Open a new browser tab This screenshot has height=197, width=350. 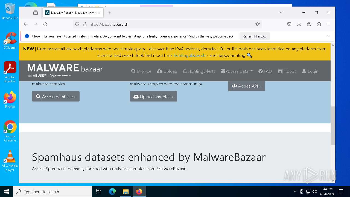pyautogui.click(x=109, y=13)
